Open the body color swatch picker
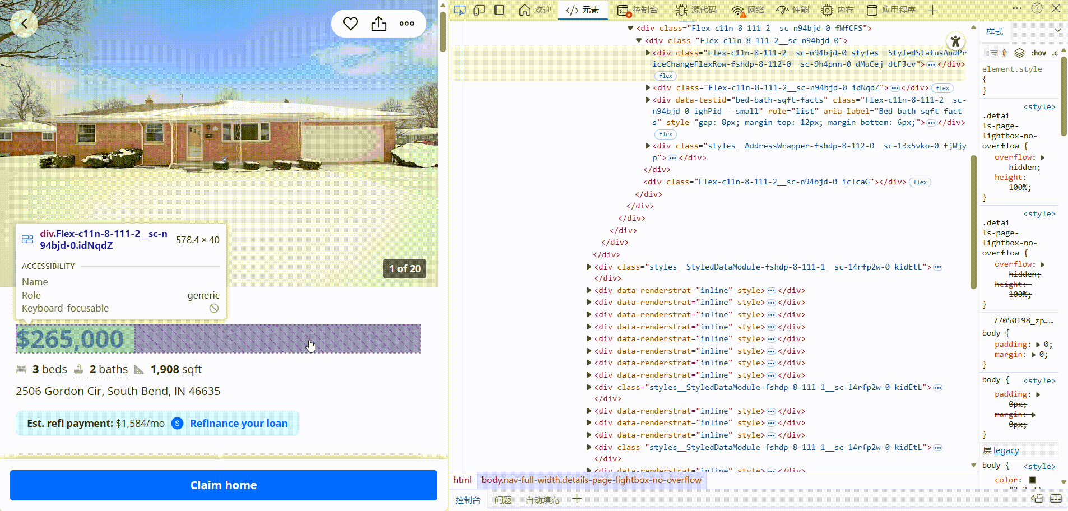Viewport: 1068px width, 511px height. (1032, 480)
